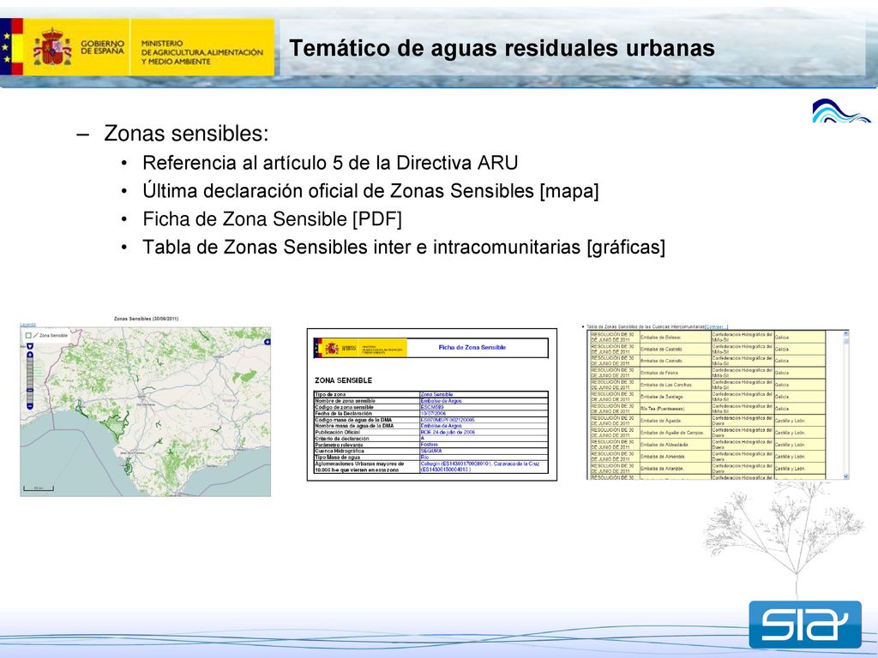
Task: Click the table scrollbar up arrow
Action: (x=846, y=333)
